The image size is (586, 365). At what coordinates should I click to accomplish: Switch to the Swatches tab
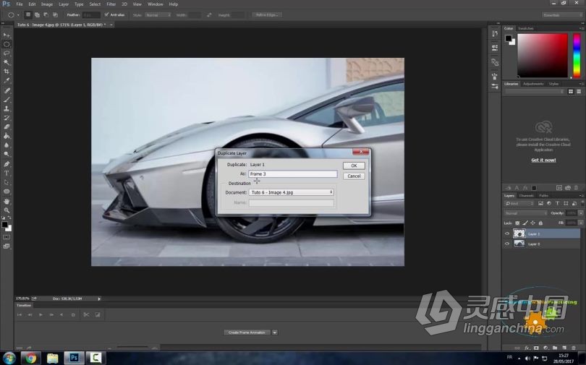pos(526,28)
